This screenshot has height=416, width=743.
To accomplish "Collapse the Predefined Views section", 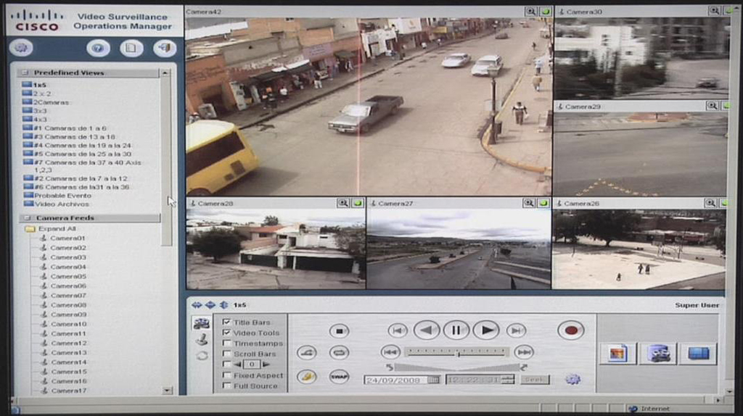I will (24, 72).
